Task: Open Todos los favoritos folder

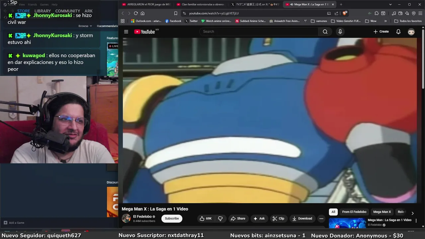Action: tap(408, 21)
